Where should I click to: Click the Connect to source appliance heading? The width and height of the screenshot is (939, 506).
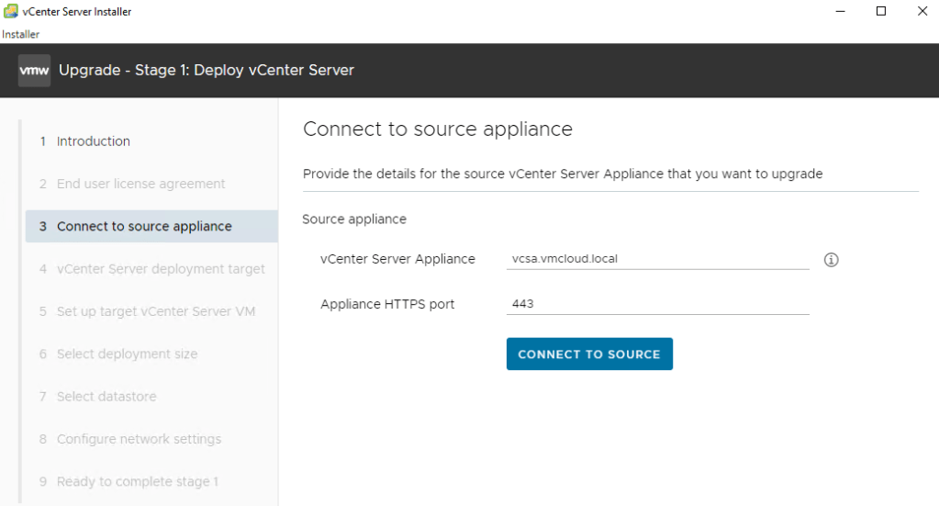pos(437,129)
